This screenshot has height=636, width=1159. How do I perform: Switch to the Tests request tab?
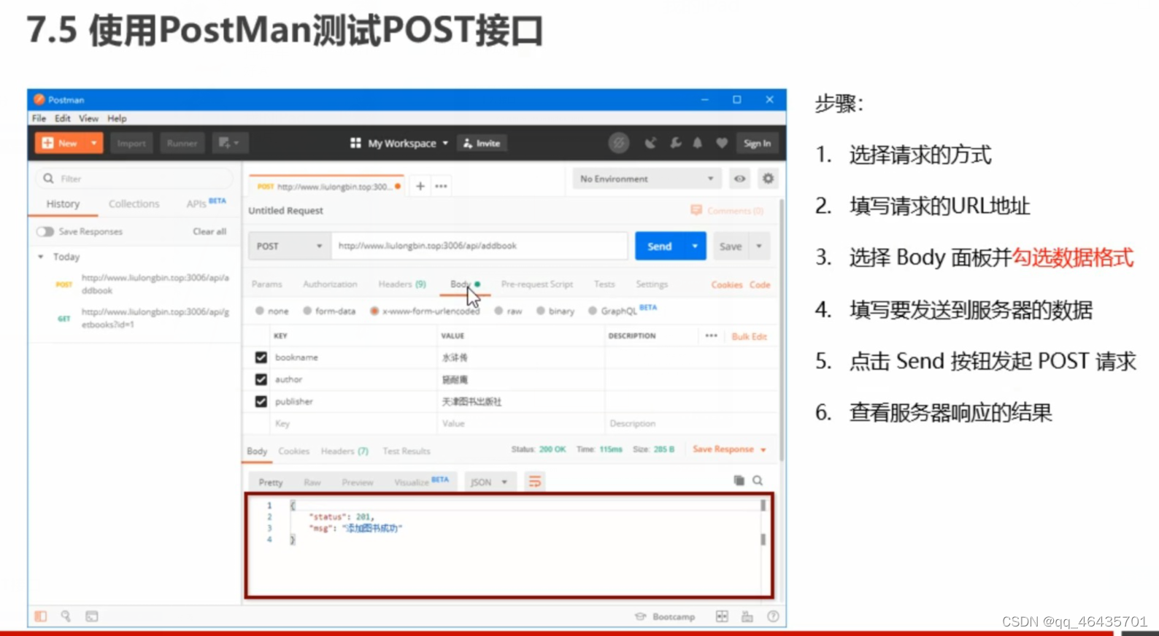(604, 284)
